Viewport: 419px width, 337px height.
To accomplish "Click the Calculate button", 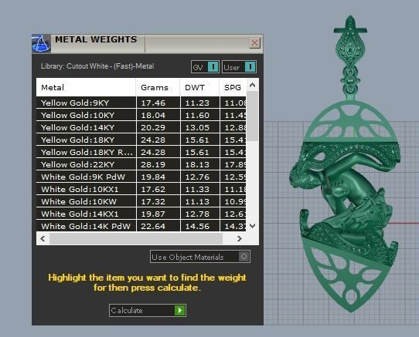I will (x=148, y=310).
